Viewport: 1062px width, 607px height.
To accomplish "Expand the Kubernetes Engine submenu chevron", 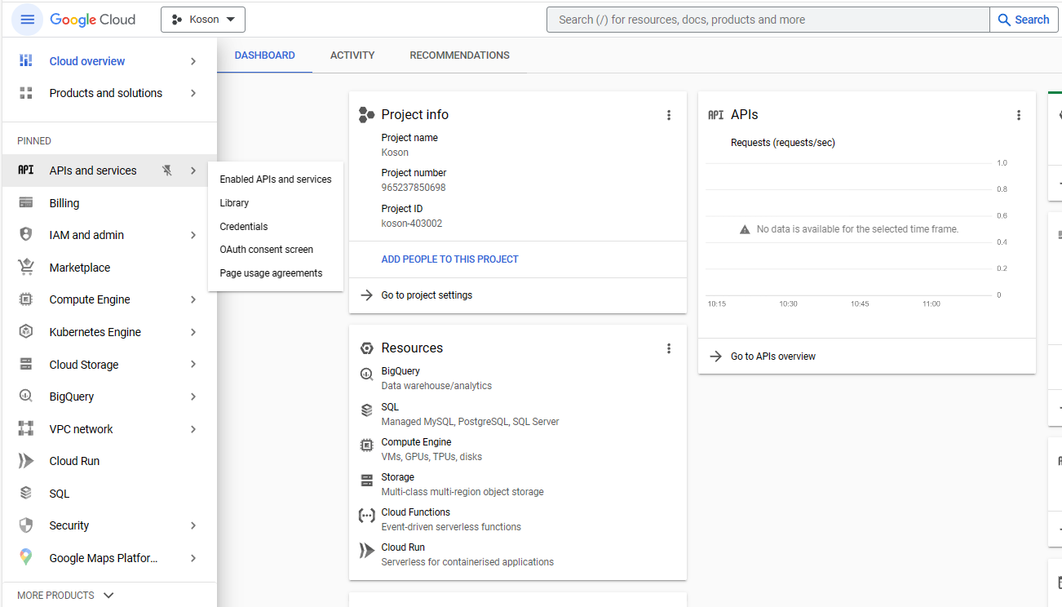I will 193,332.
